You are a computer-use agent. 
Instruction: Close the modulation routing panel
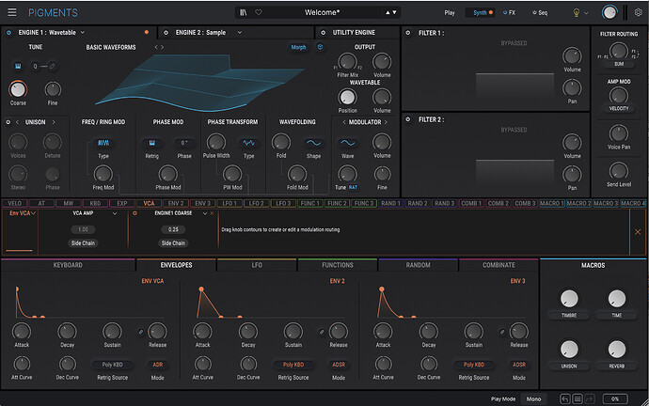(638, 232)
